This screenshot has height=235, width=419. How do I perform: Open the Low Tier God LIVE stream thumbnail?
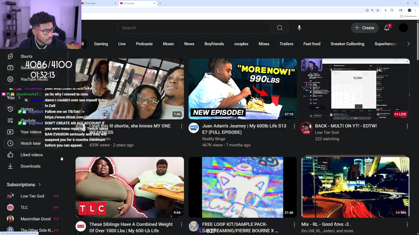pyautogui.click(x=355, y=89)
